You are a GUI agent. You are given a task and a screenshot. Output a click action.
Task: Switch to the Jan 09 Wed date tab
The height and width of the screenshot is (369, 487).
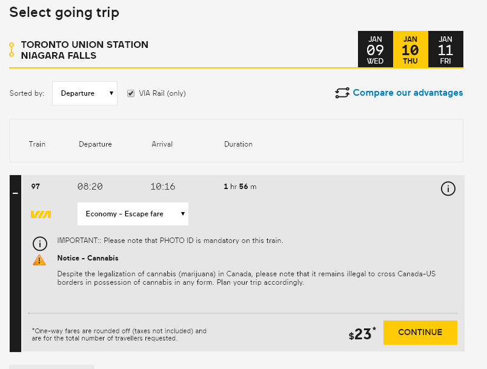coord(376,50)
